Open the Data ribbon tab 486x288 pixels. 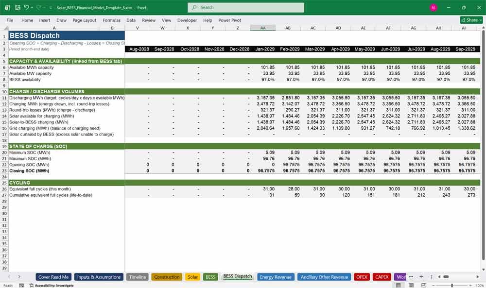coord(131,20)
